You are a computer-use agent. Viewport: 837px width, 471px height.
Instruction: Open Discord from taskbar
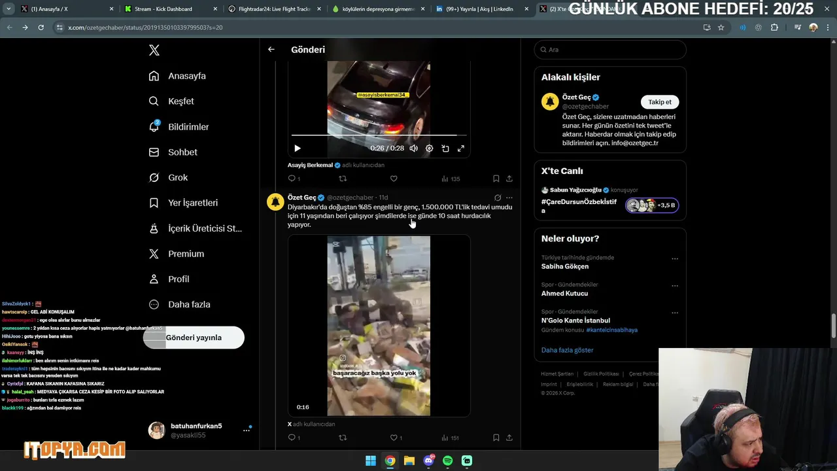(428, 461)
